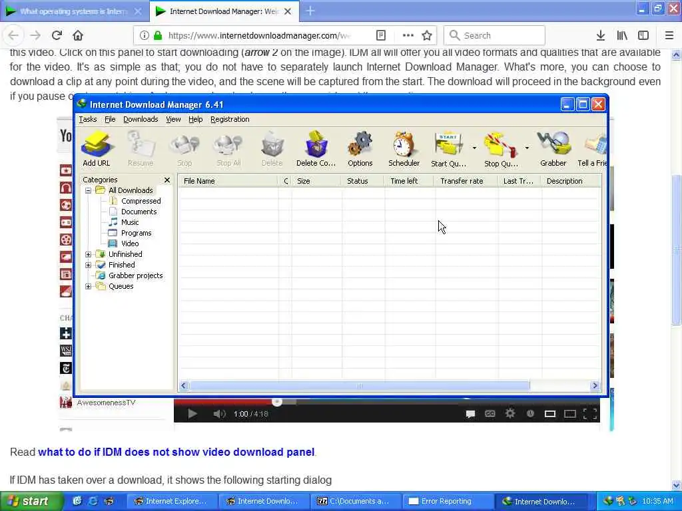Viewport: 682px width, 511px height.
Task: Open Stop Queue dropdown arrow
Action: pos(527,148)
